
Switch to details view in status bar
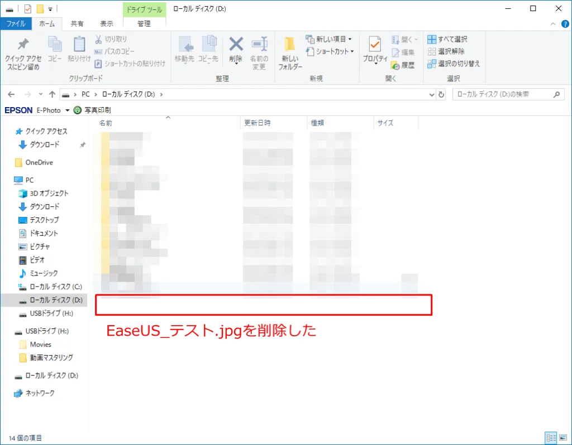(550, 438)
